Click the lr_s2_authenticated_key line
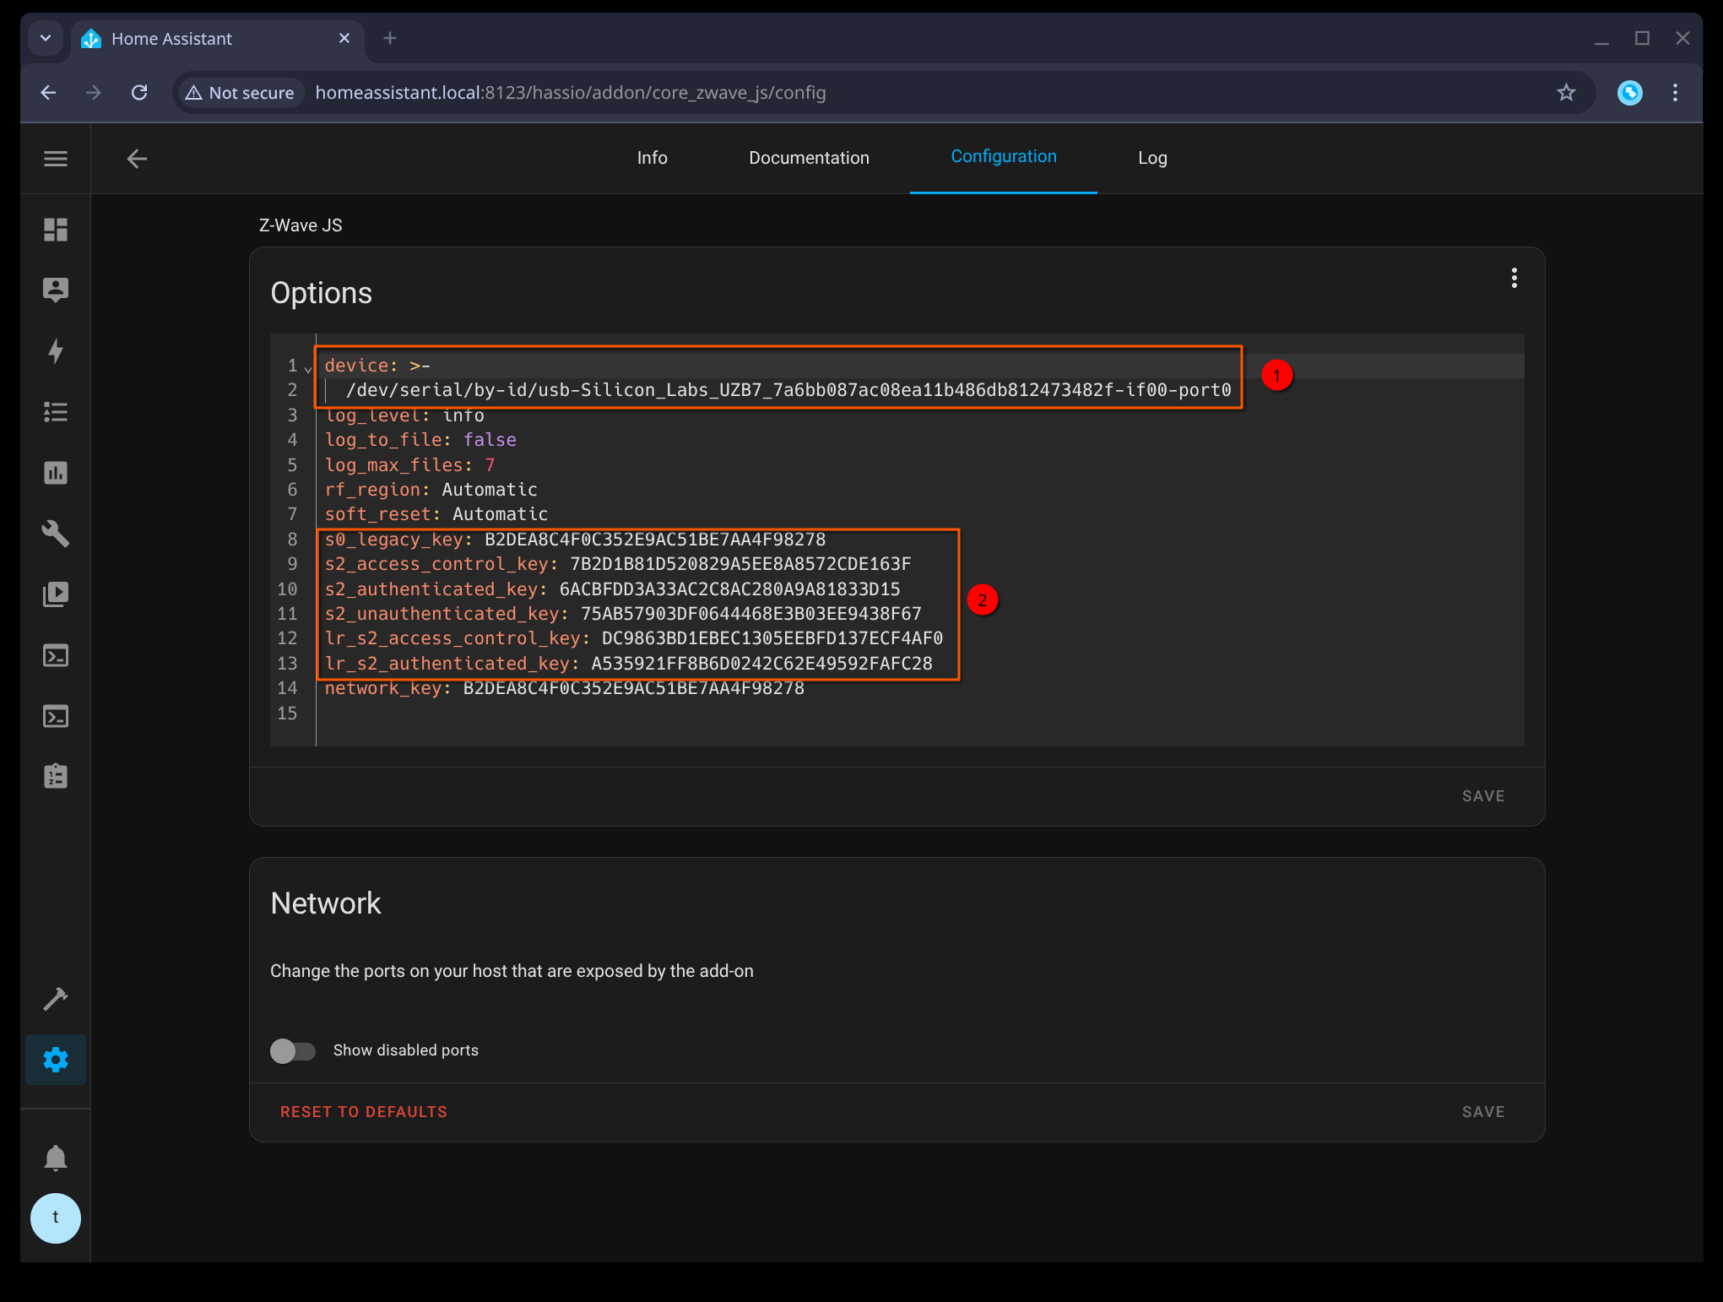Viewport: 1723px width, 1302px height. tap(629, 664)
